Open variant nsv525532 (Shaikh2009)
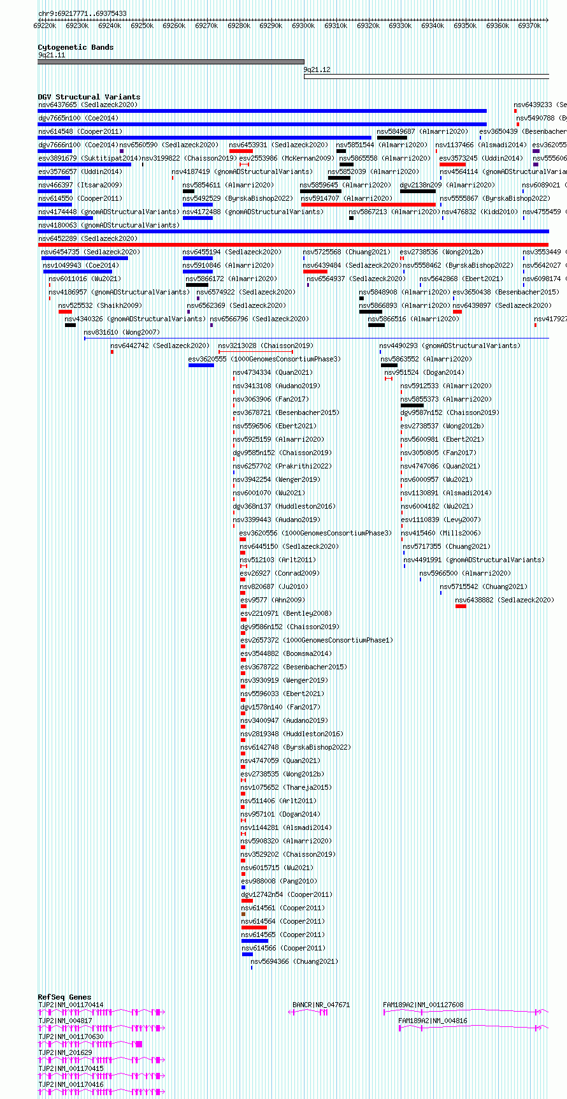Image resolution: width=567 pixels, height=1099 pixels. (100, 305)
